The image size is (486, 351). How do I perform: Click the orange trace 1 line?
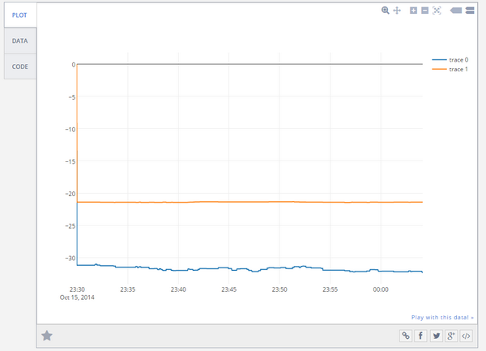[249, 202]
